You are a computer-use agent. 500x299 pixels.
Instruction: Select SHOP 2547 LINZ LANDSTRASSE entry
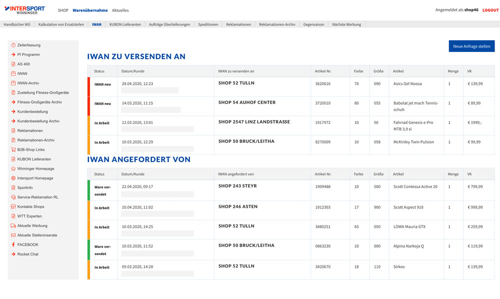(254, 122)
